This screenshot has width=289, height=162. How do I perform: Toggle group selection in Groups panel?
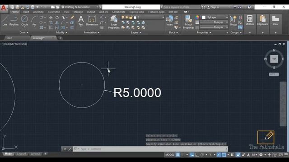pos(240,27)
